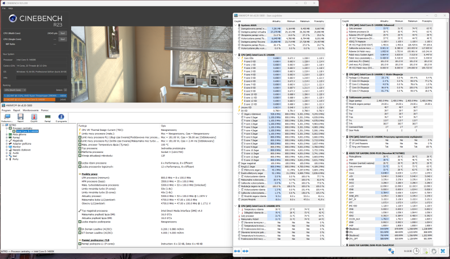Screen dimensions: 450x259
Task: Open the Monitorowanie menu
Action: pyautogui.click(x=31, y=110)
